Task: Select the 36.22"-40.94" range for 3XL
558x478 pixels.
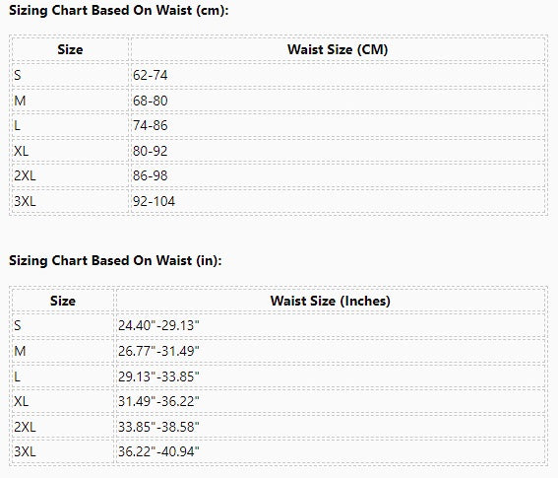Action: pos(158,451)
